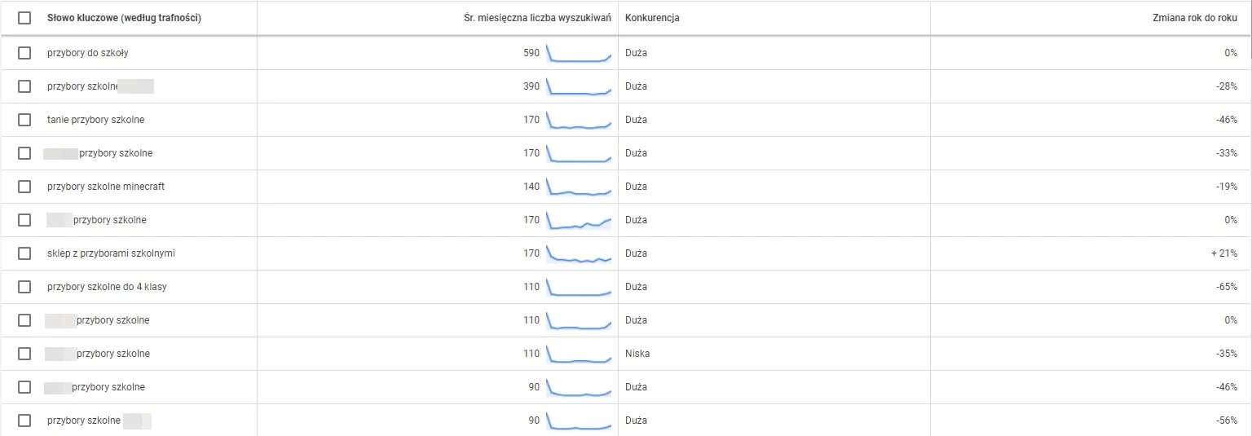Check the select-all checkbox in the header

tap(24, 18)
